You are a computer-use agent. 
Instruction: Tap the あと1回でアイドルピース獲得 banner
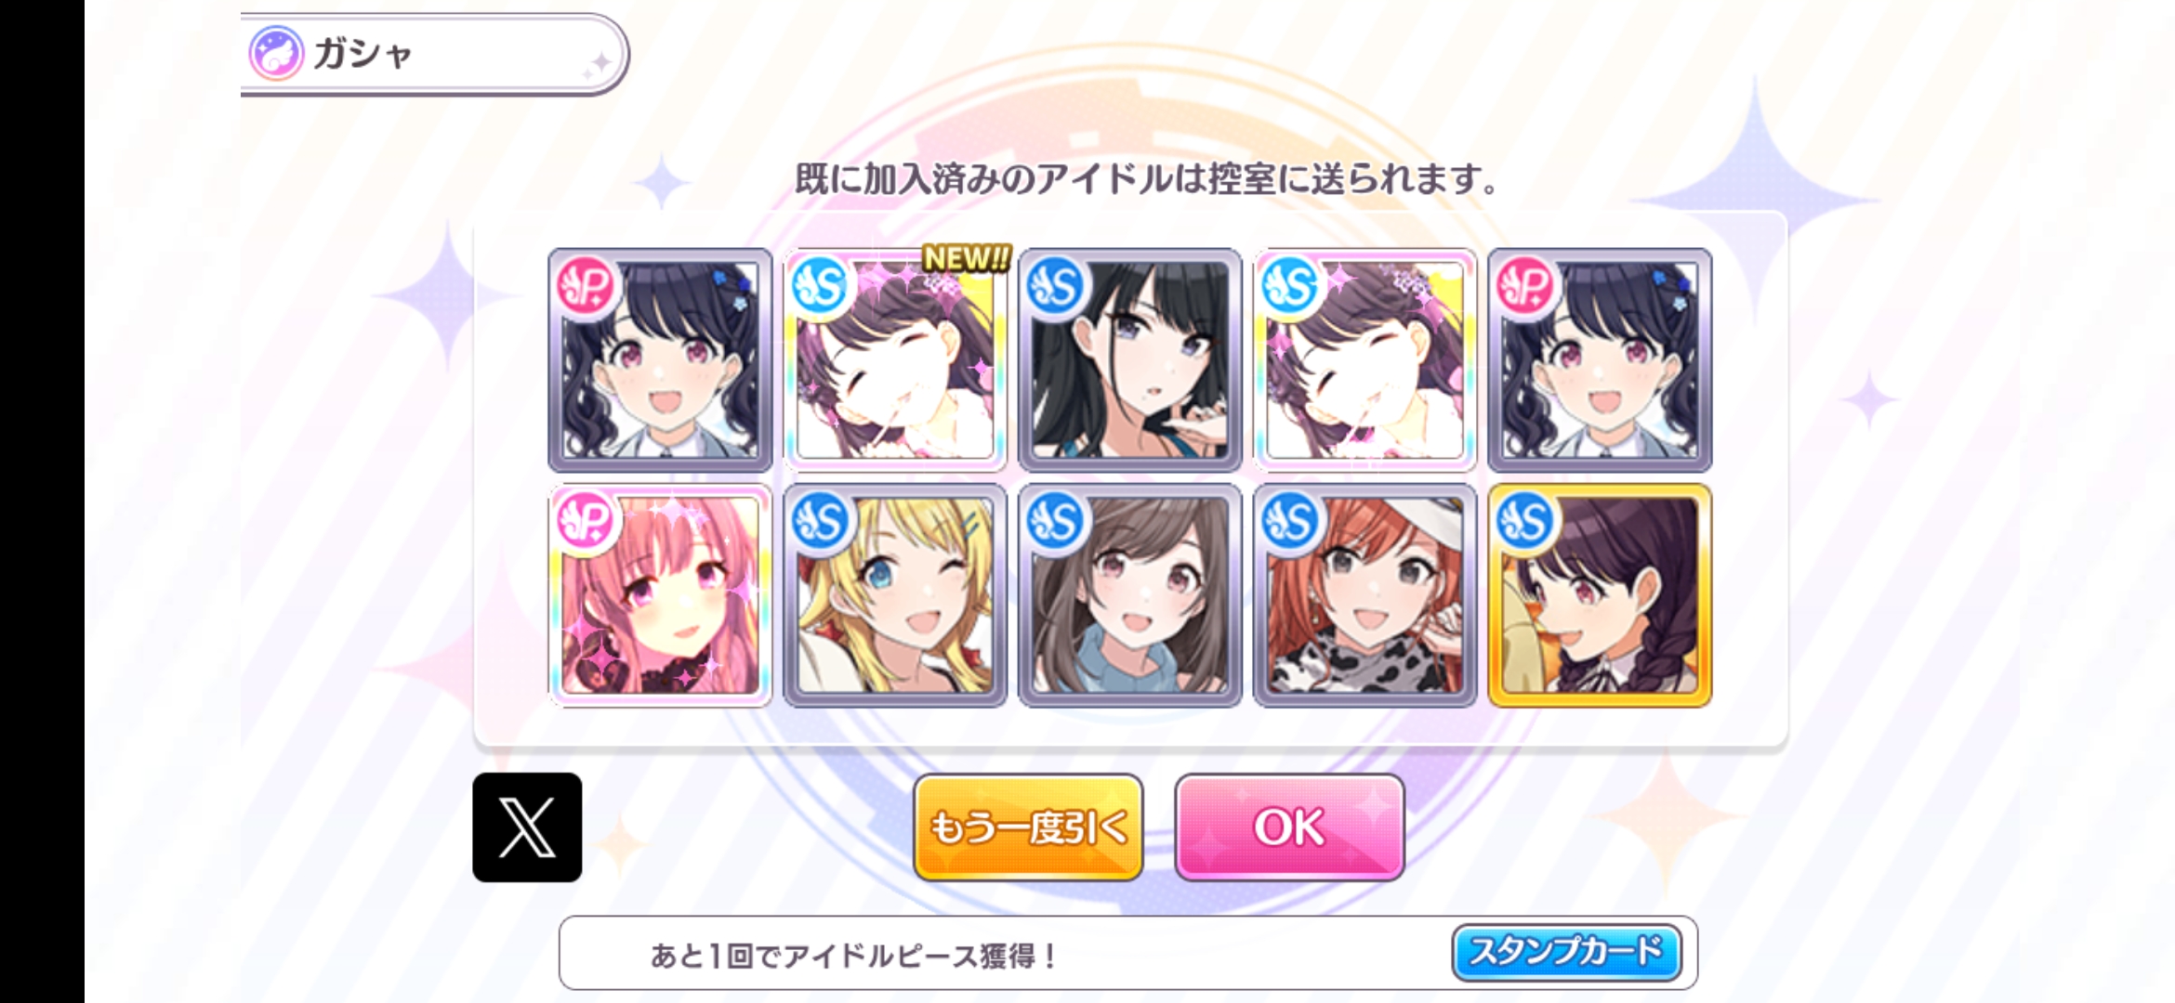click(x=1128, y=953)
